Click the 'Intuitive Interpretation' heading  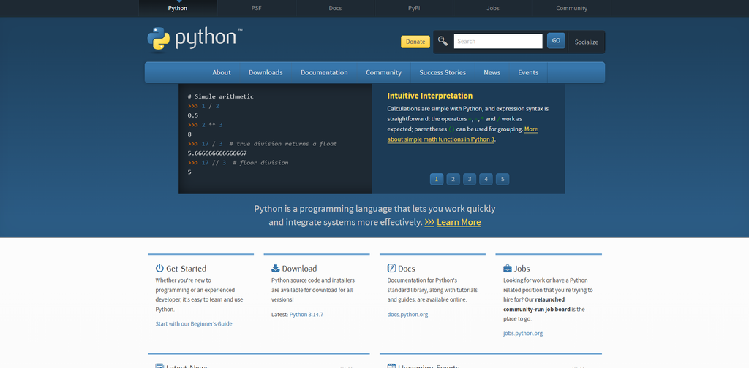[x=430, y=96]
